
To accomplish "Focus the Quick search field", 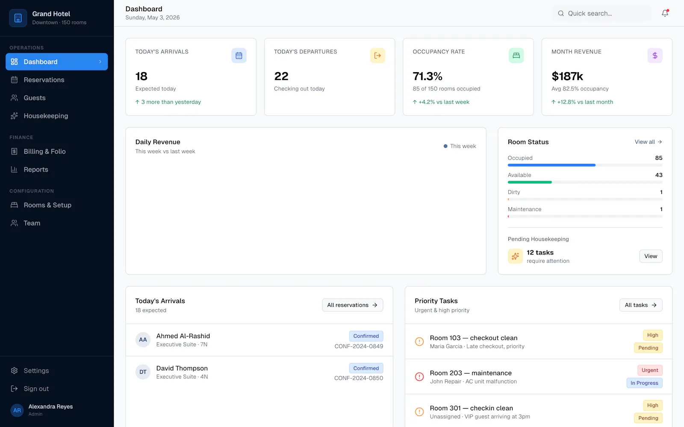I will pyautogui.click(x=602, y=13).
